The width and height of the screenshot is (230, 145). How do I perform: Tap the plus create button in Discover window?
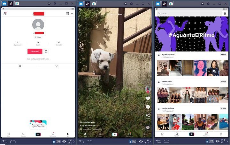coord(192,134)
